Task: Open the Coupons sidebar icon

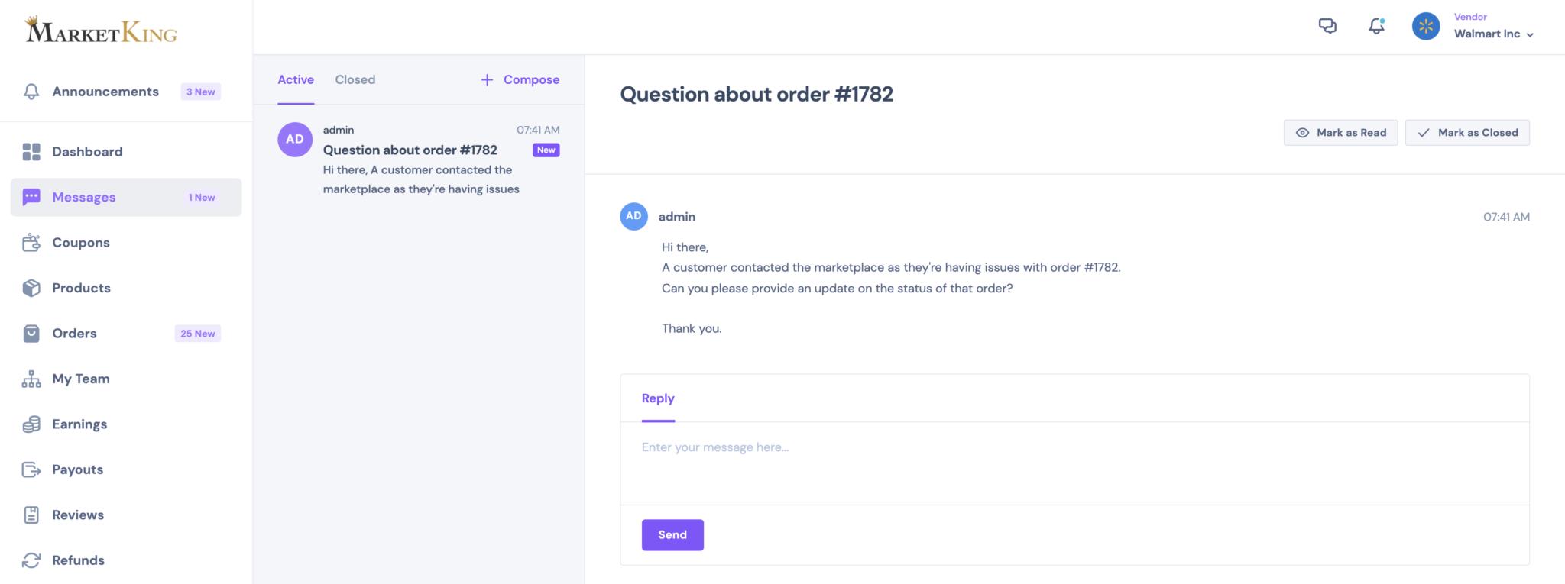Action: [x=31, y=243]
